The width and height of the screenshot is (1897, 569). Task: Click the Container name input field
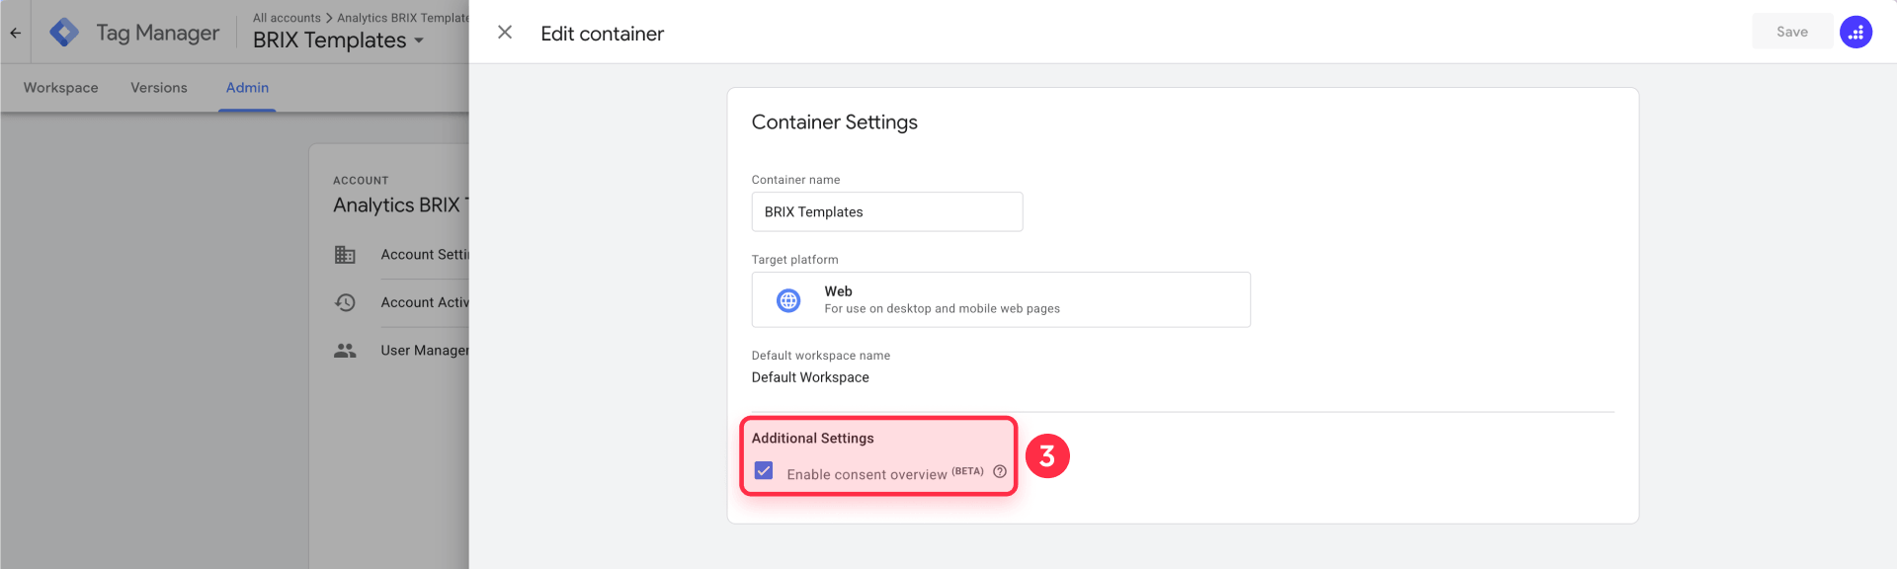tap(887, 211)
